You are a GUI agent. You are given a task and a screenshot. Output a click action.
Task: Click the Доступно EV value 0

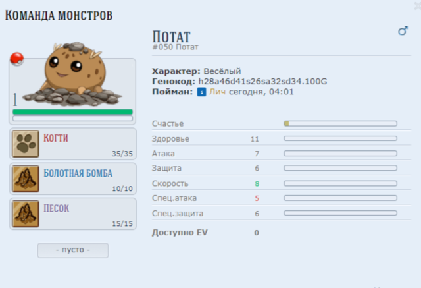257,233
